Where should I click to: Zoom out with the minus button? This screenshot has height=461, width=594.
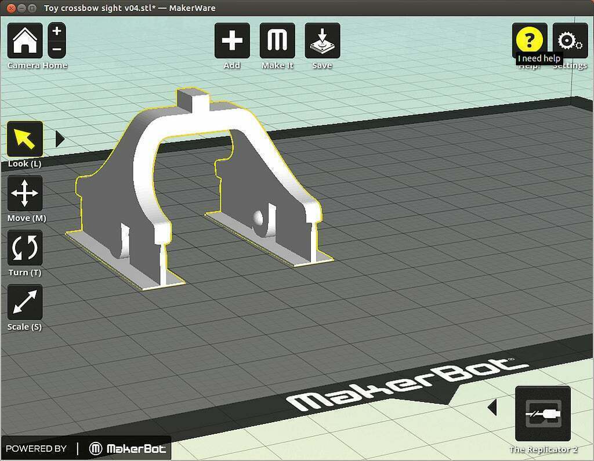coord(57,49)
